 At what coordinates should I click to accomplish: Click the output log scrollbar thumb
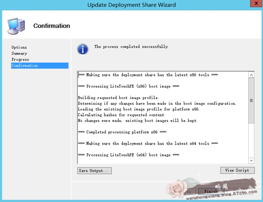[x=251, y=101]
